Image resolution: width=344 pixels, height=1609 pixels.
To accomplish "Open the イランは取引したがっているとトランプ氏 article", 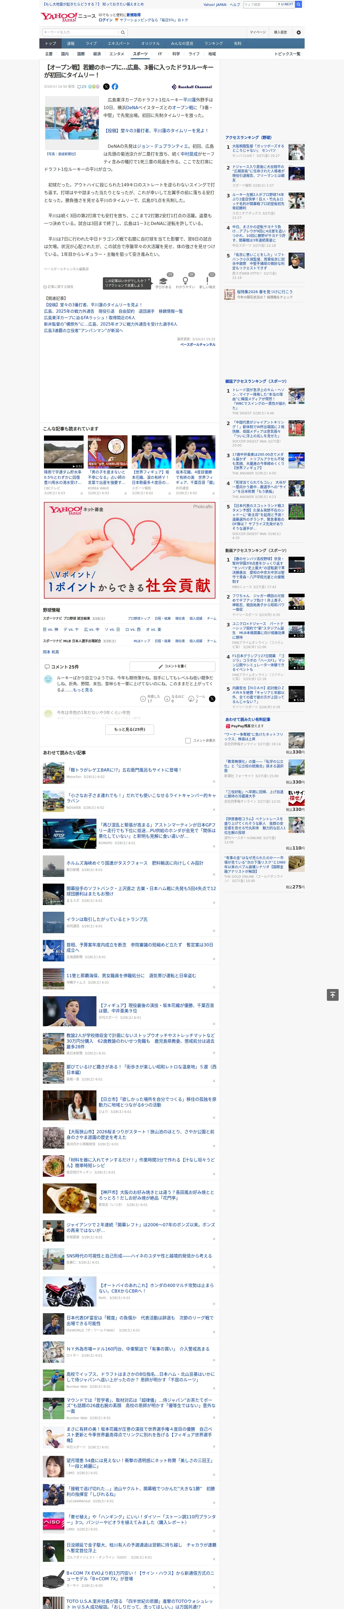I will pos(107,920).
